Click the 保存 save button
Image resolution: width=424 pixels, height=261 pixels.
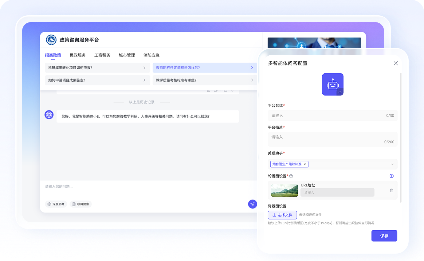point(384,236)
